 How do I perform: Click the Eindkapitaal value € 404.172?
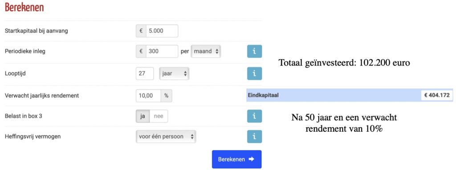point(437,95)
